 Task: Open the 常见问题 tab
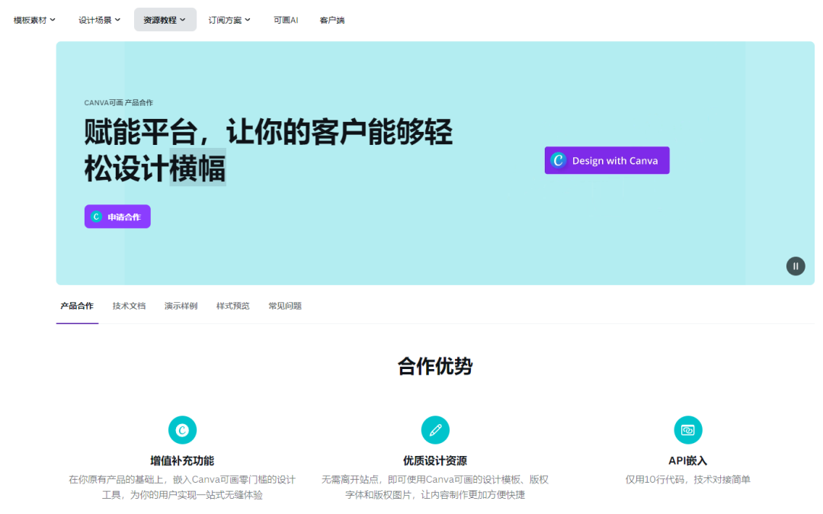pos(285,306)
